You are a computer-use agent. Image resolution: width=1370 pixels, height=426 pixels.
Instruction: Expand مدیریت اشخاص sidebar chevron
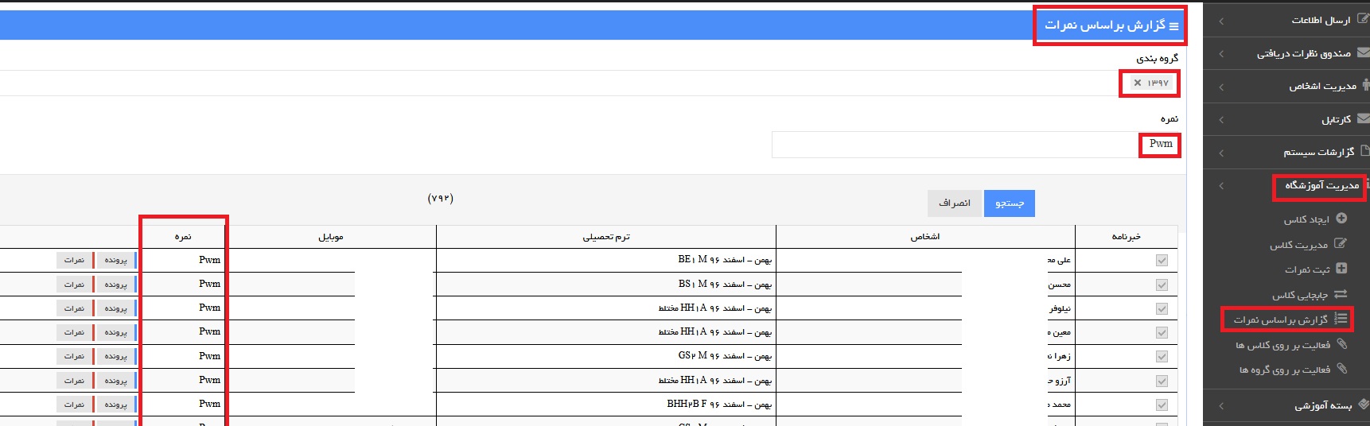tap(1221, 87)
